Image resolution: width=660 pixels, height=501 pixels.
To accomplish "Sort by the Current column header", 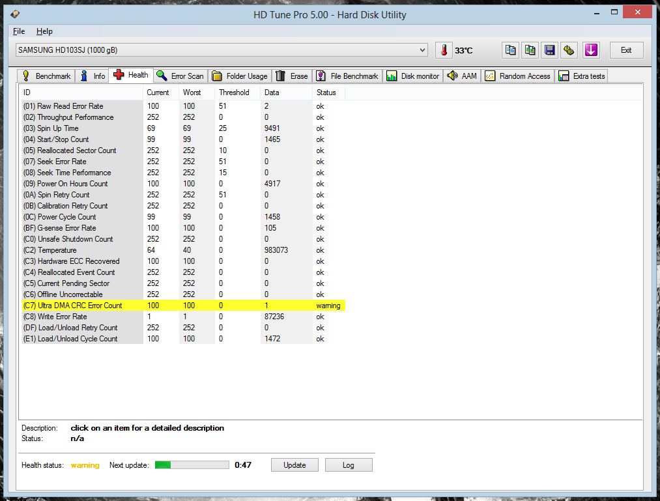I will 161,93.
